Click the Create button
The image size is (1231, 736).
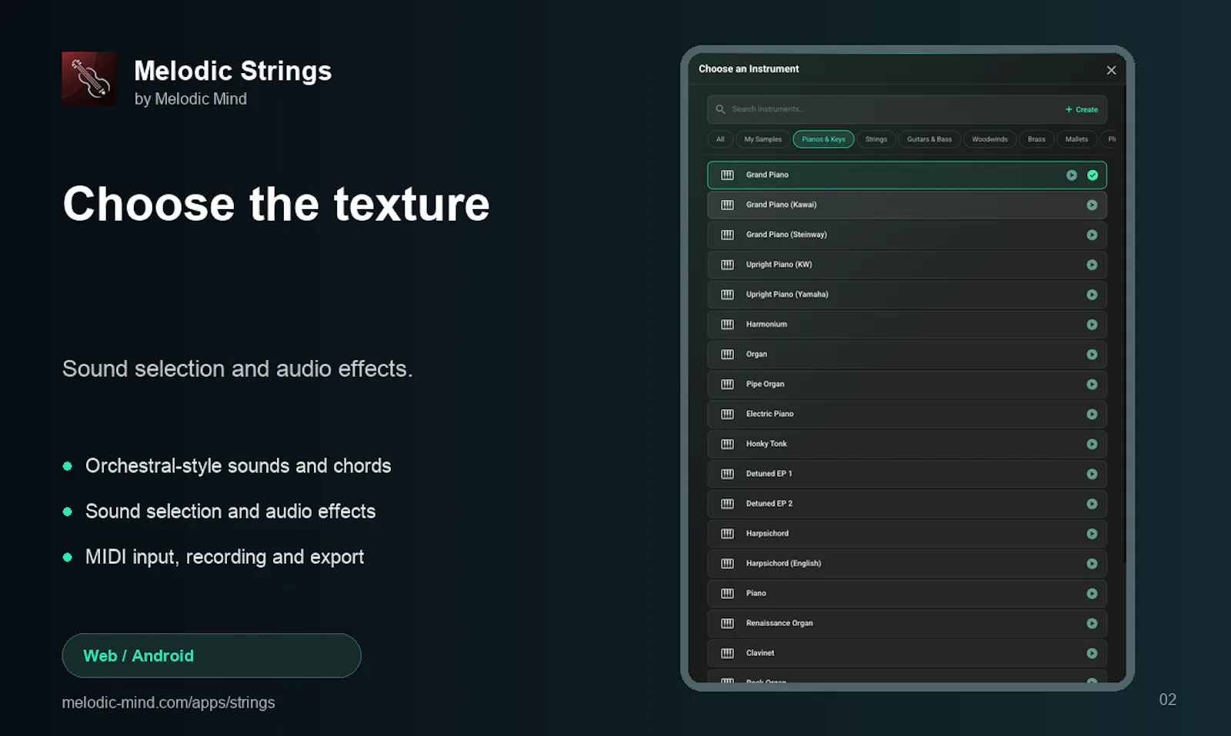point(1082,110)
